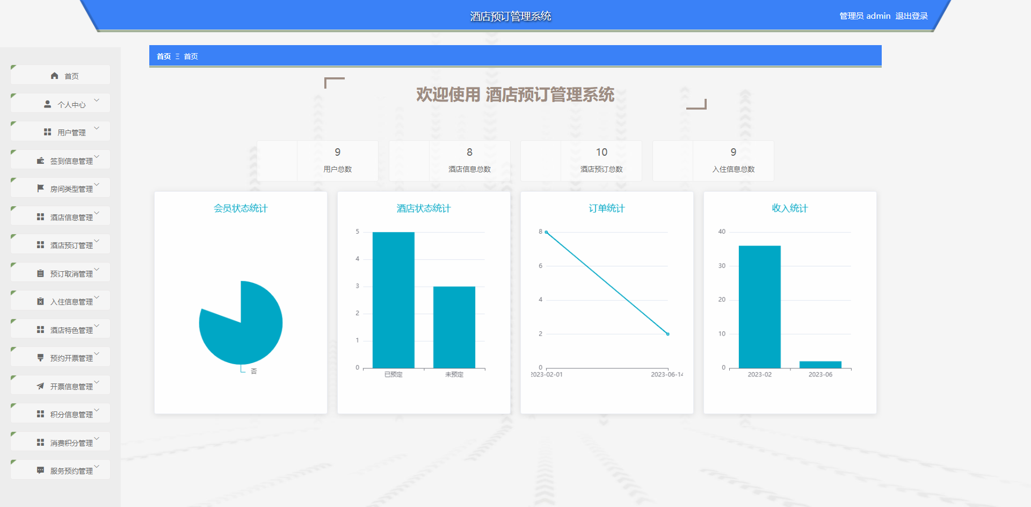The image size is (1031, 507).
Task: Open the 开票信息管理 menu
Action: tap(60, 385)
